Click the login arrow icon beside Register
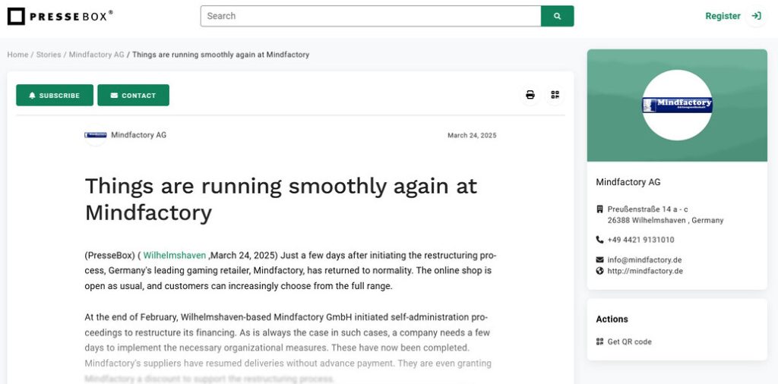 click(x=755, y=16)
